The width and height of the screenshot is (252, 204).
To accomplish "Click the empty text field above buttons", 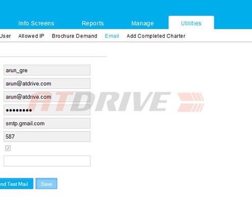I will tap(47, 161).
